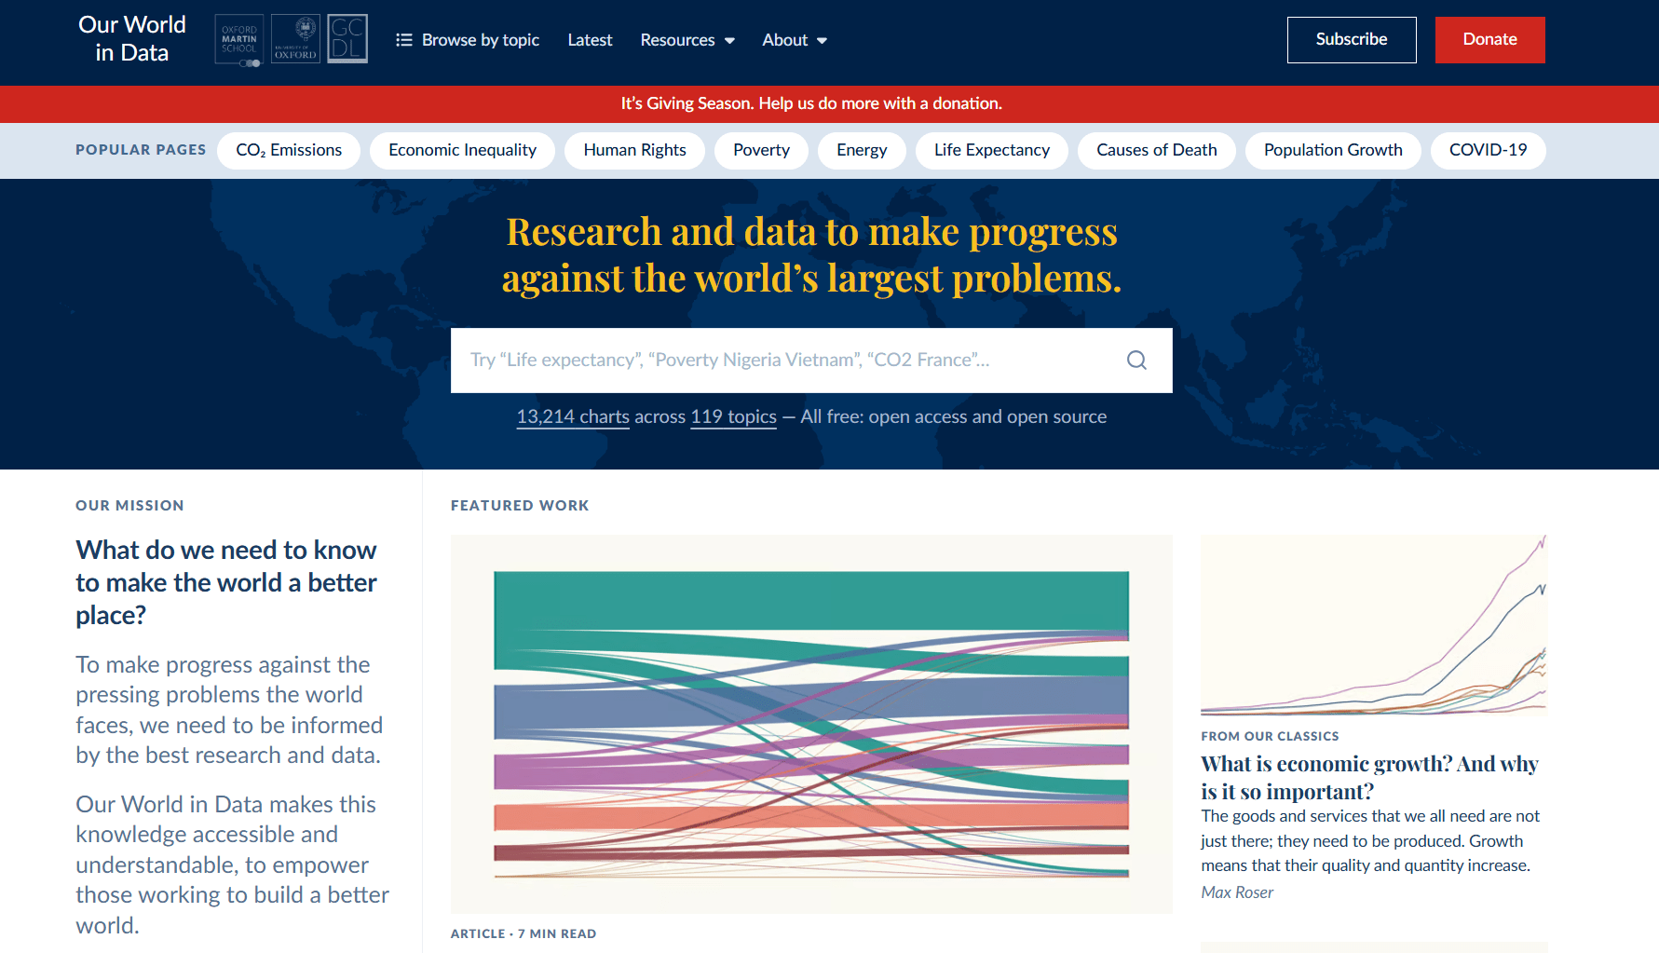This screenshot has height=953, width=1659.
Task: Open the 119 topics link
Action: click(733, 416)
